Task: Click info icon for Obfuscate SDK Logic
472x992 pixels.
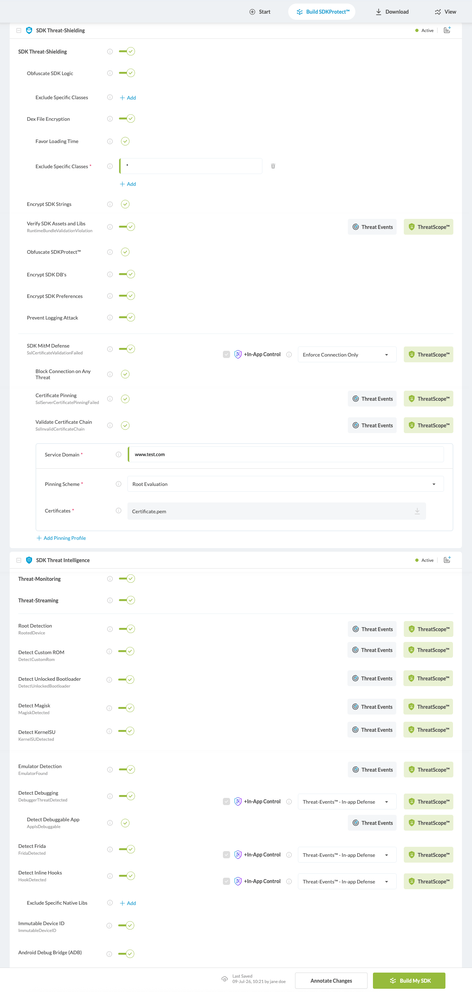Action: (109, 73)
